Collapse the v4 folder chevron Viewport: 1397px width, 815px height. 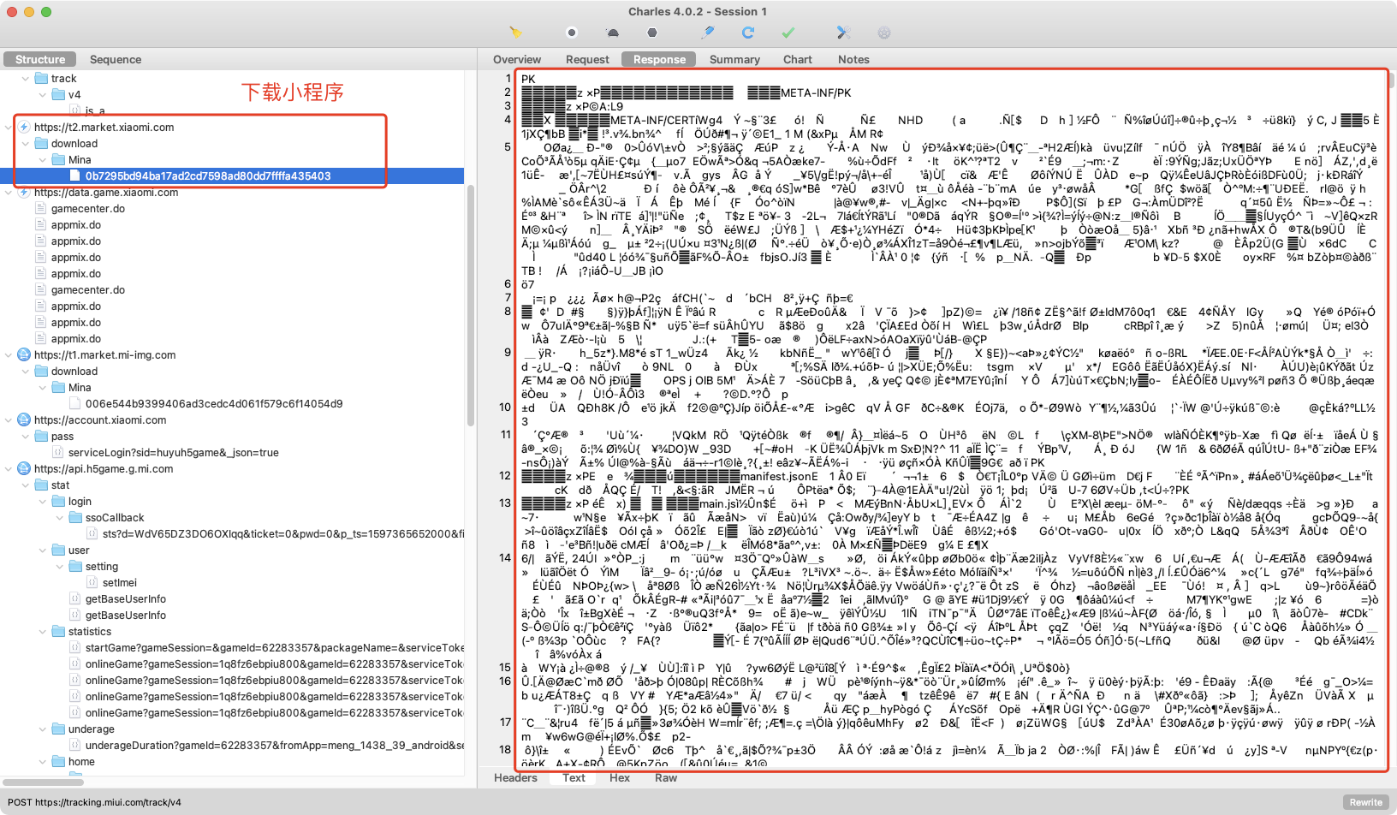(x=43, y=95)
